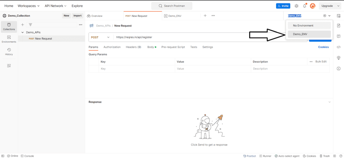
Task: Open the environment selector dropdown chevron
Action: (x=329, y=16)
